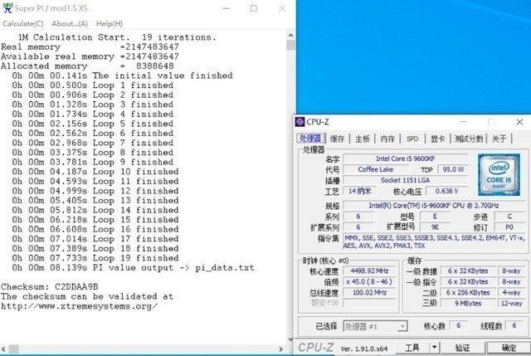Click the specification field i5-9600KF CPU @ 3.70GHz
This screenshot has width=531, height=356.
click(x=434, y=205)
